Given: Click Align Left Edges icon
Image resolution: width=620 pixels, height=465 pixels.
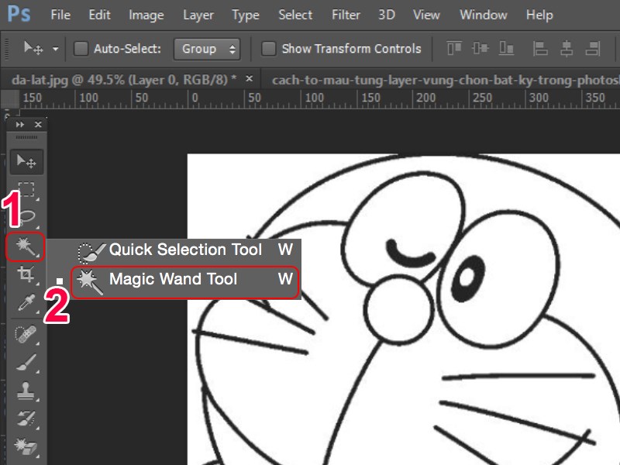Looking at the screenshot, I should point(540,49).
